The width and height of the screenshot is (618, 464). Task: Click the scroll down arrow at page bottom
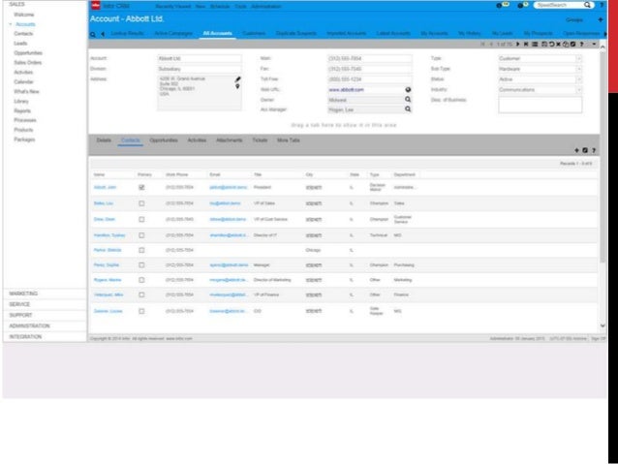point(603,325)
